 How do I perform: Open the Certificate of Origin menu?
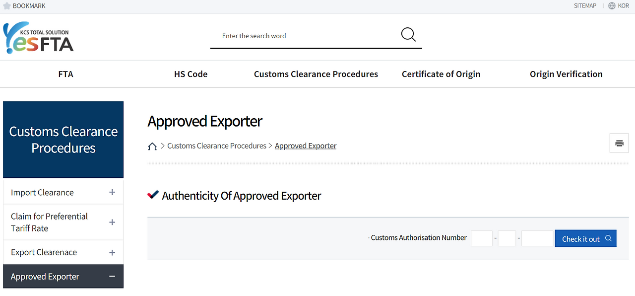(x=441, y=74)
